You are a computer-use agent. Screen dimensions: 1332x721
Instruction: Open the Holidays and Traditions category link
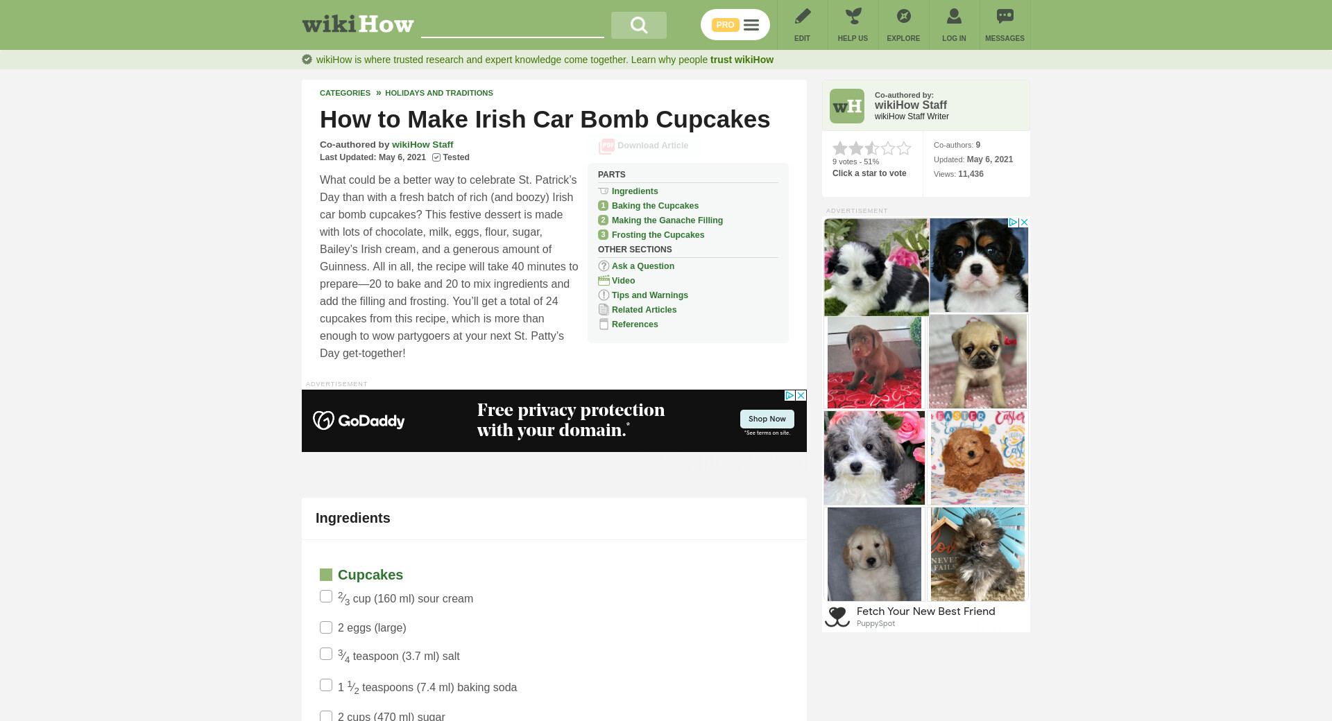[439, 93]
